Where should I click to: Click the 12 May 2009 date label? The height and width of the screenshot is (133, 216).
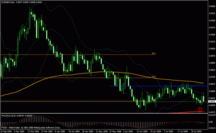(102, 131)
